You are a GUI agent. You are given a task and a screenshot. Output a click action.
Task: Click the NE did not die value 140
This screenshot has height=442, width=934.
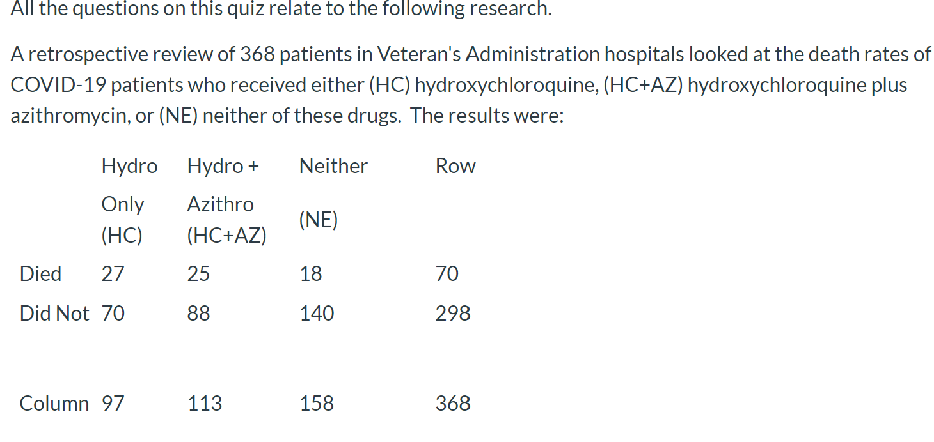[x=317, y=314]
